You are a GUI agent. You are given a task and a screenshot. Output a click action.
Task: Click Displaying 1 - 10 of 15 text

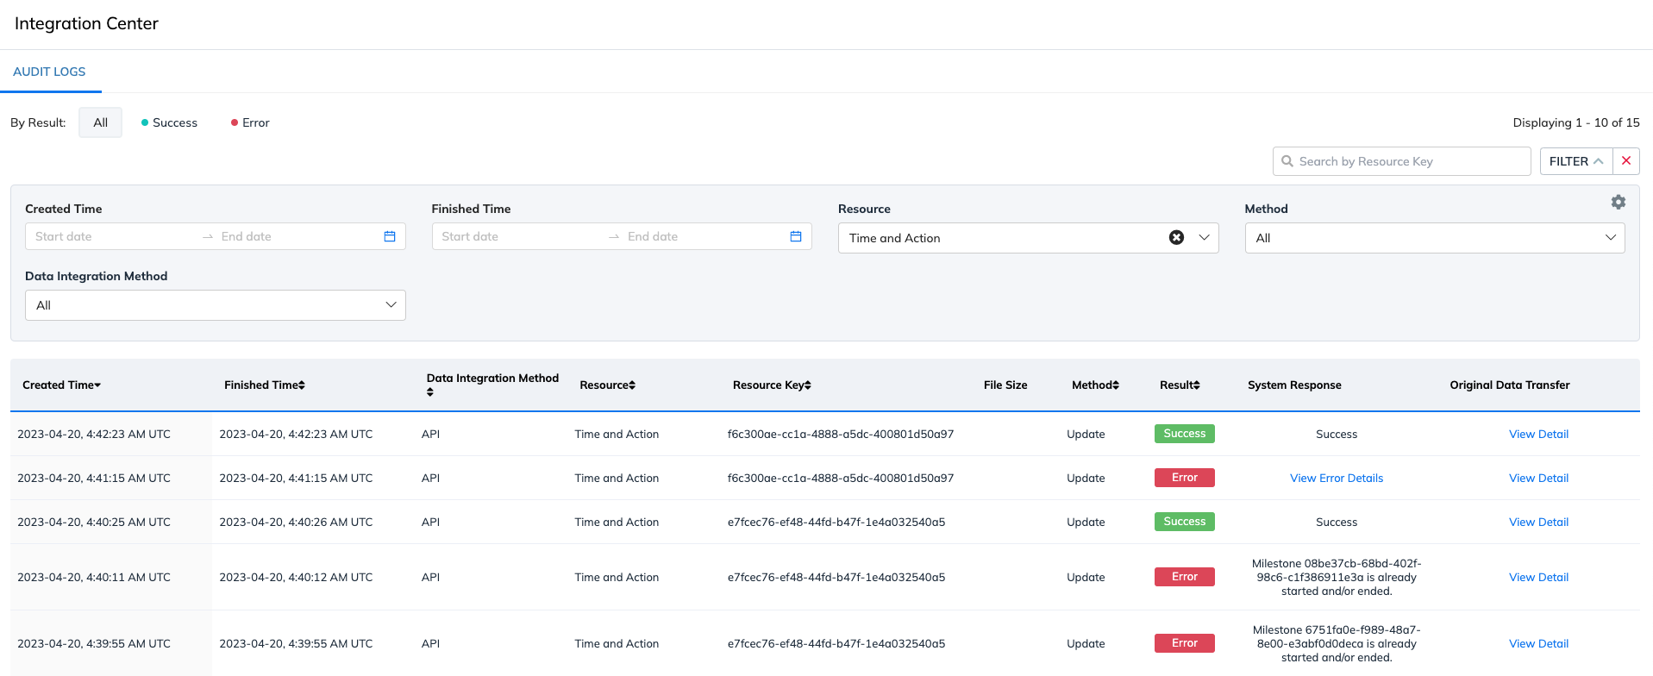tap(1576, 122)
